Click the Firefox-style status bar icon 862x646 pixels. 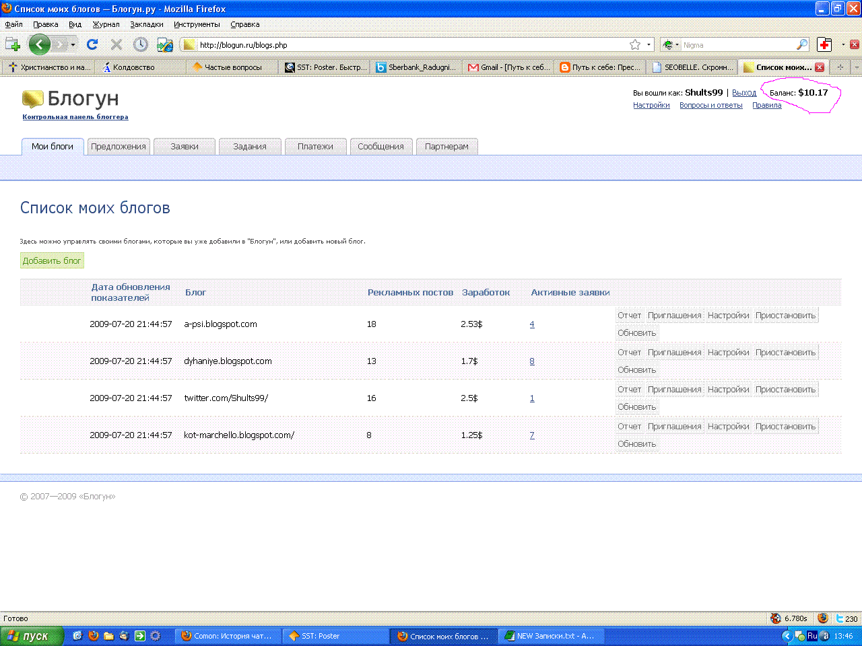coord(822,618)
